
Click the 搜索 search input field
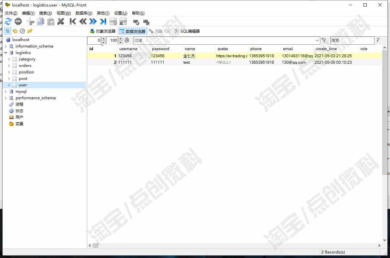[352, 40]
